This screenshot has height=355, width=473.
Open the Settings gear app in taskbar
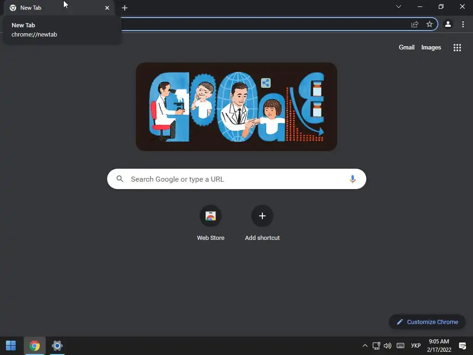click(x=57, y=346)
